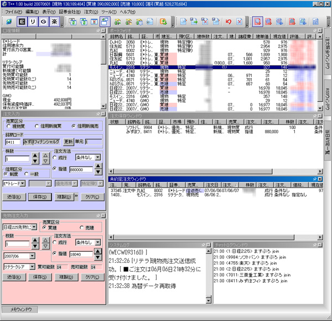Open the ツール(T) menu

(109, 12)
